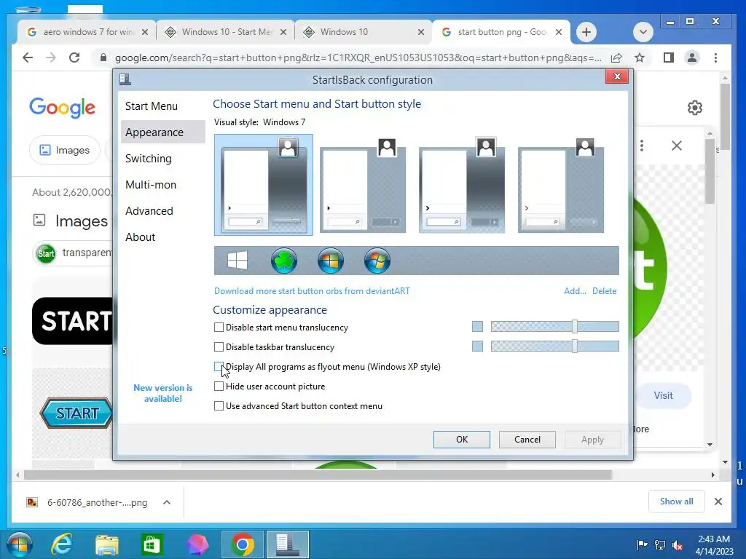Screen dimensions: 746x559
Task: Click the muted volume tray icon
Action: [678, 545]
